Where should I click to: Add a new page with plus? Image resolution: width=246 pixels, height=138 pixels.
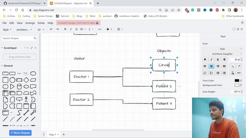click(x=64, y=135)
